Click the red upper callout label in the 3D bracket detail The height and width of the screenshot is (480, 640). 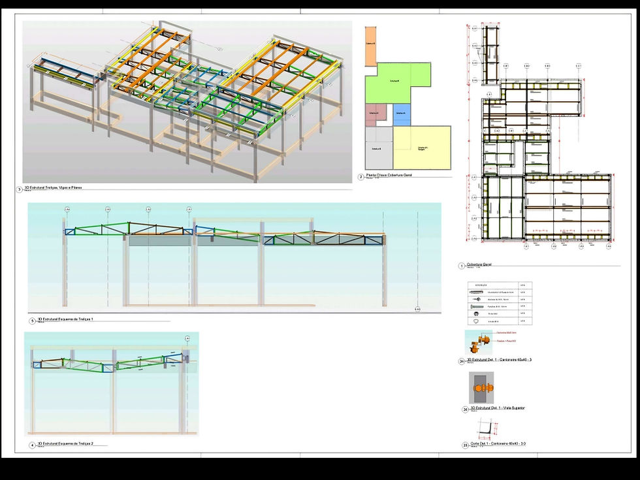click(x=507, y=332)
